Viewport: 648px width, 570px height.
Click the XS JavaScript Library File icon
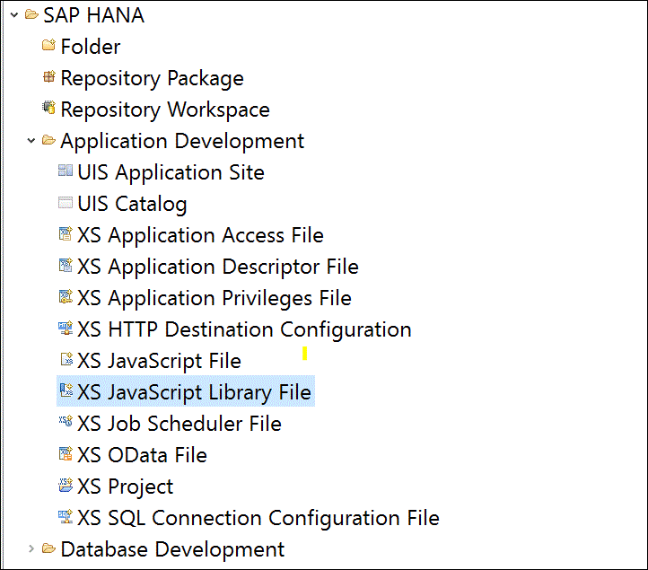65,392
